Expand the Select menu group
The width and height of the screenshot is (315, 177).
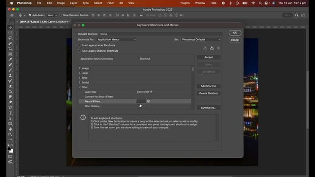click(x=80, y=83)
